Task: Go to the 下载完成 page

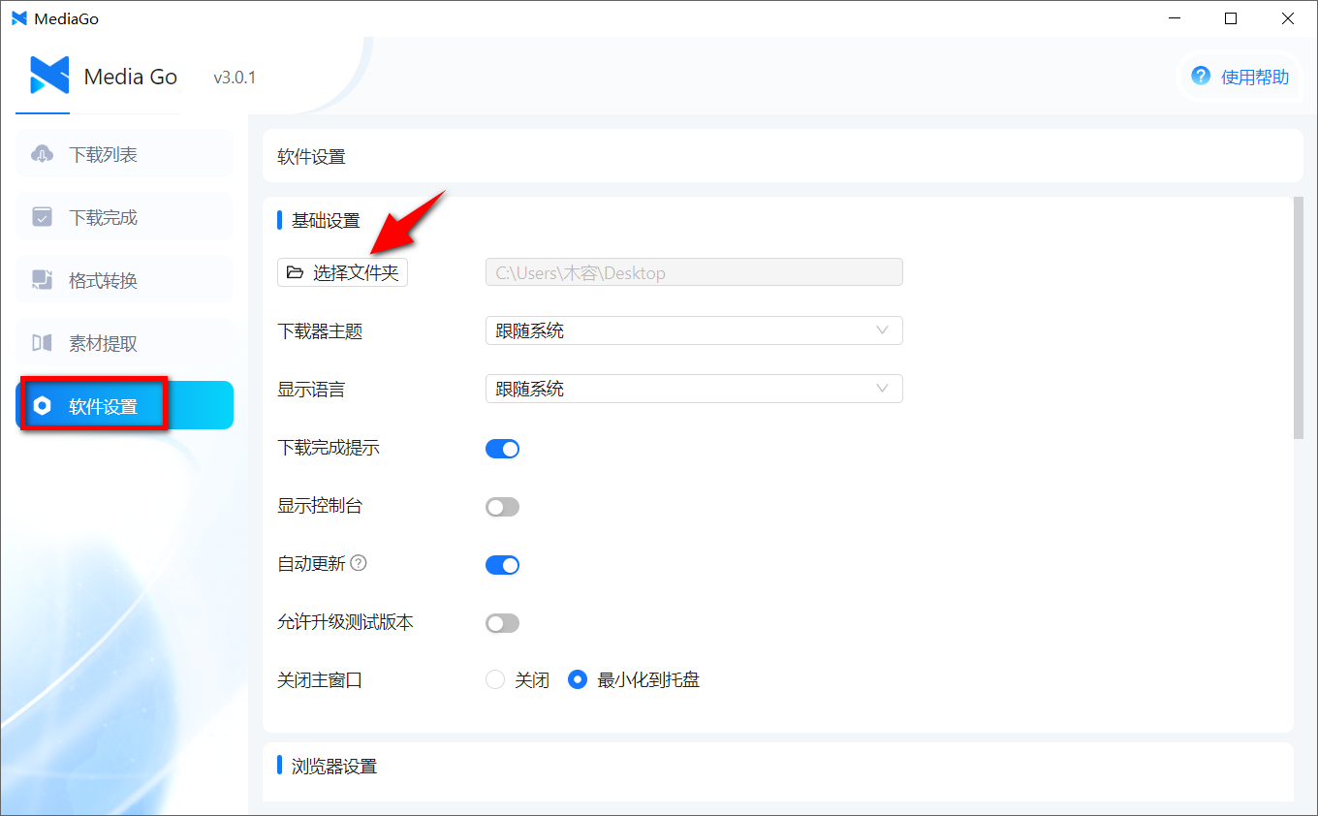Action: click(x=124, y=217)
